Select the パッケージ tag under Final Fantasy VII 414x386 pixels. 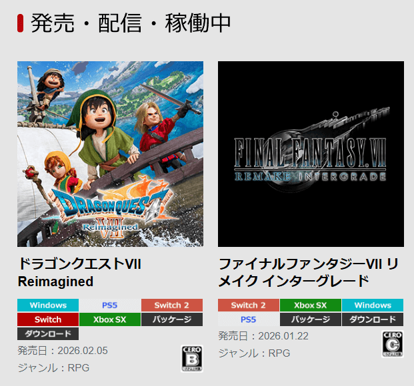pyautogui.click(x=311, y=319)
